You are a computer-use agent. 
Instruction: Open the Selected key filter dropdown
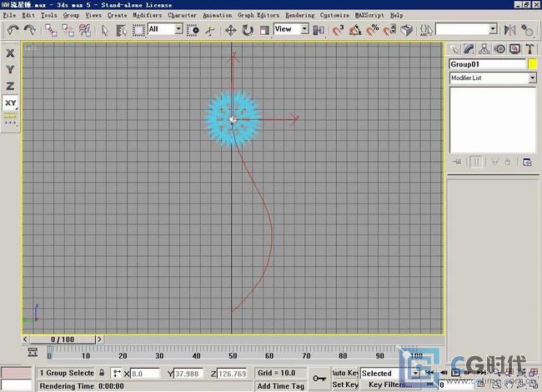coord(416,374)
